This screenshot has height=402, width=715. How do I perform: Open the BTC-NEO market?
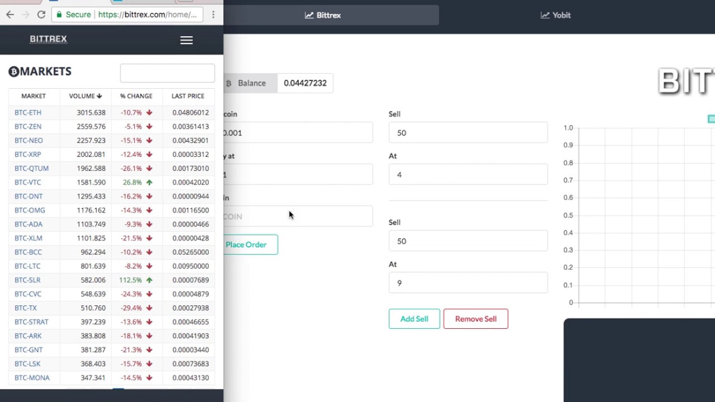pyautogui.click(x=28, y=141)
